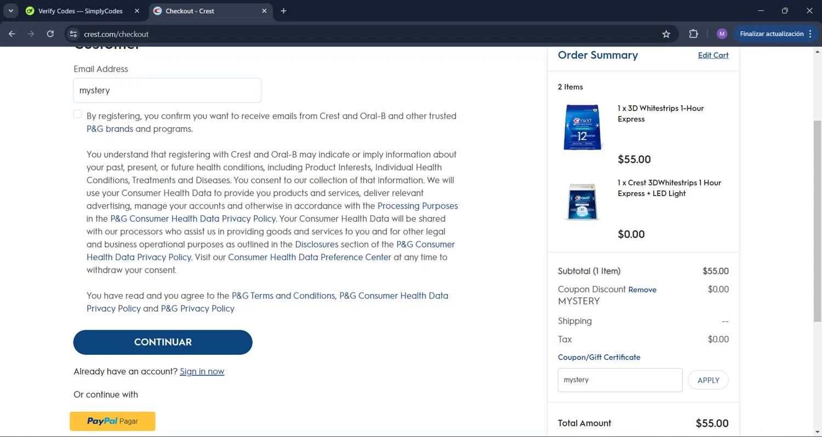Click the Coupon/Gift Certificate label
This screenshot has height=437, width=822.
tap(599, 357)
